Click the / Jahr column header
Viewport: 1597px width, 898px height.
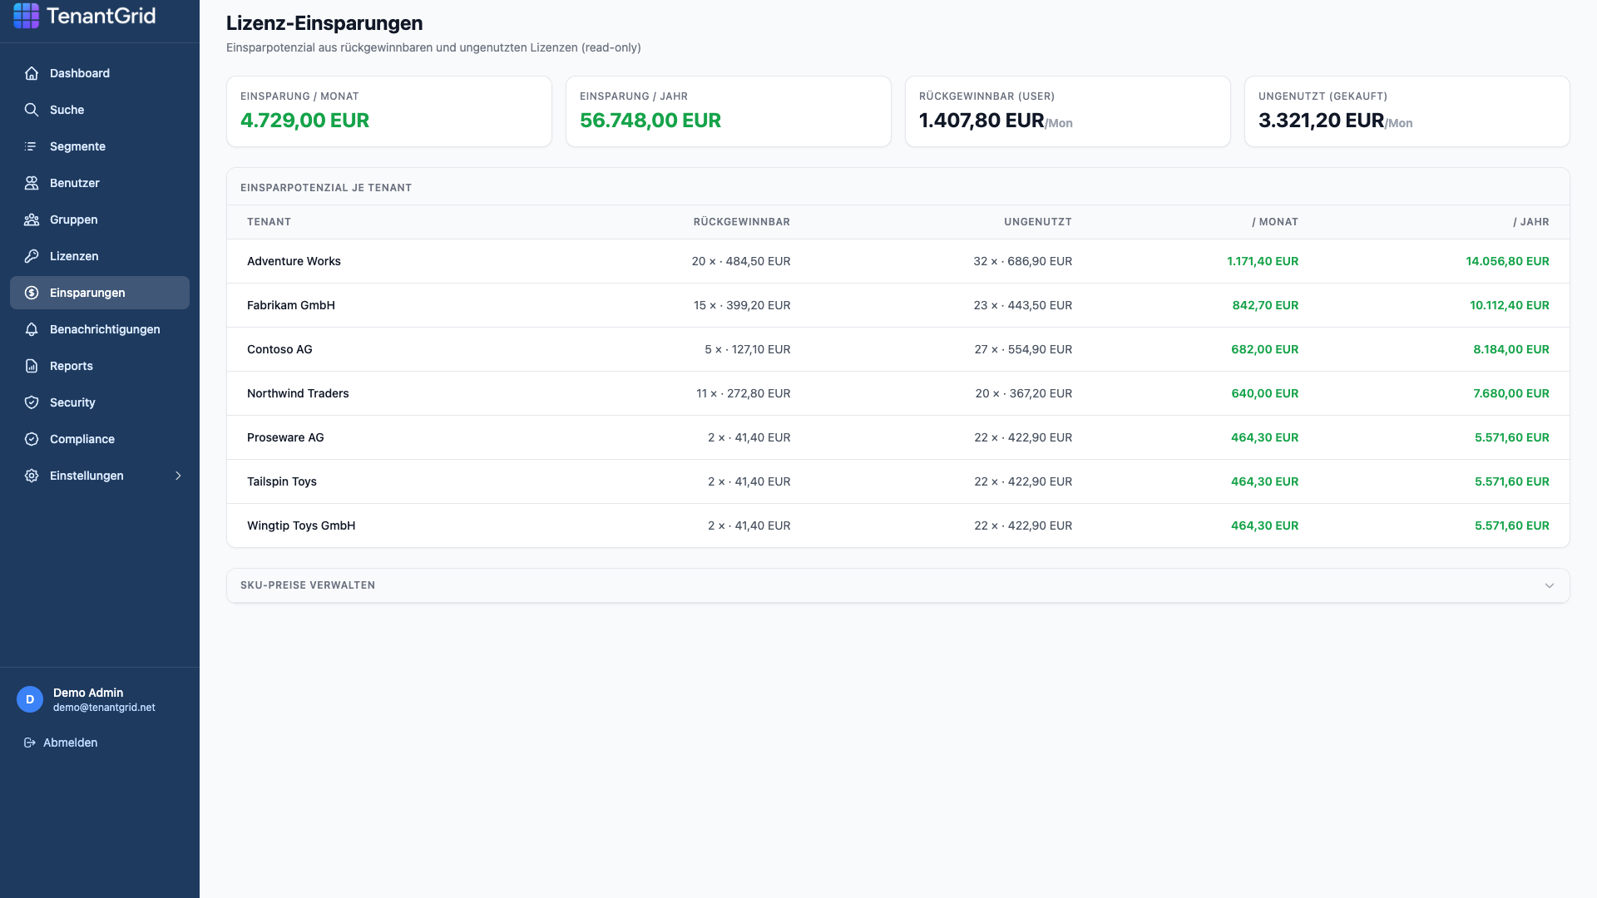pyautogui.click(x=1531, y=222)
